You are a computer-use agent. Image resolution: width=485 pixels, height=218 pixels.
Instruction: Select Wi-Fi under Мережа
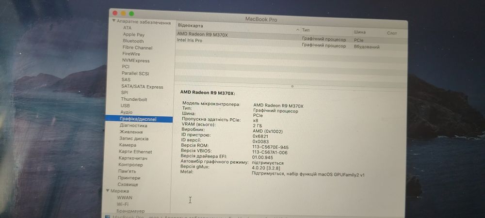pos(123,204)
